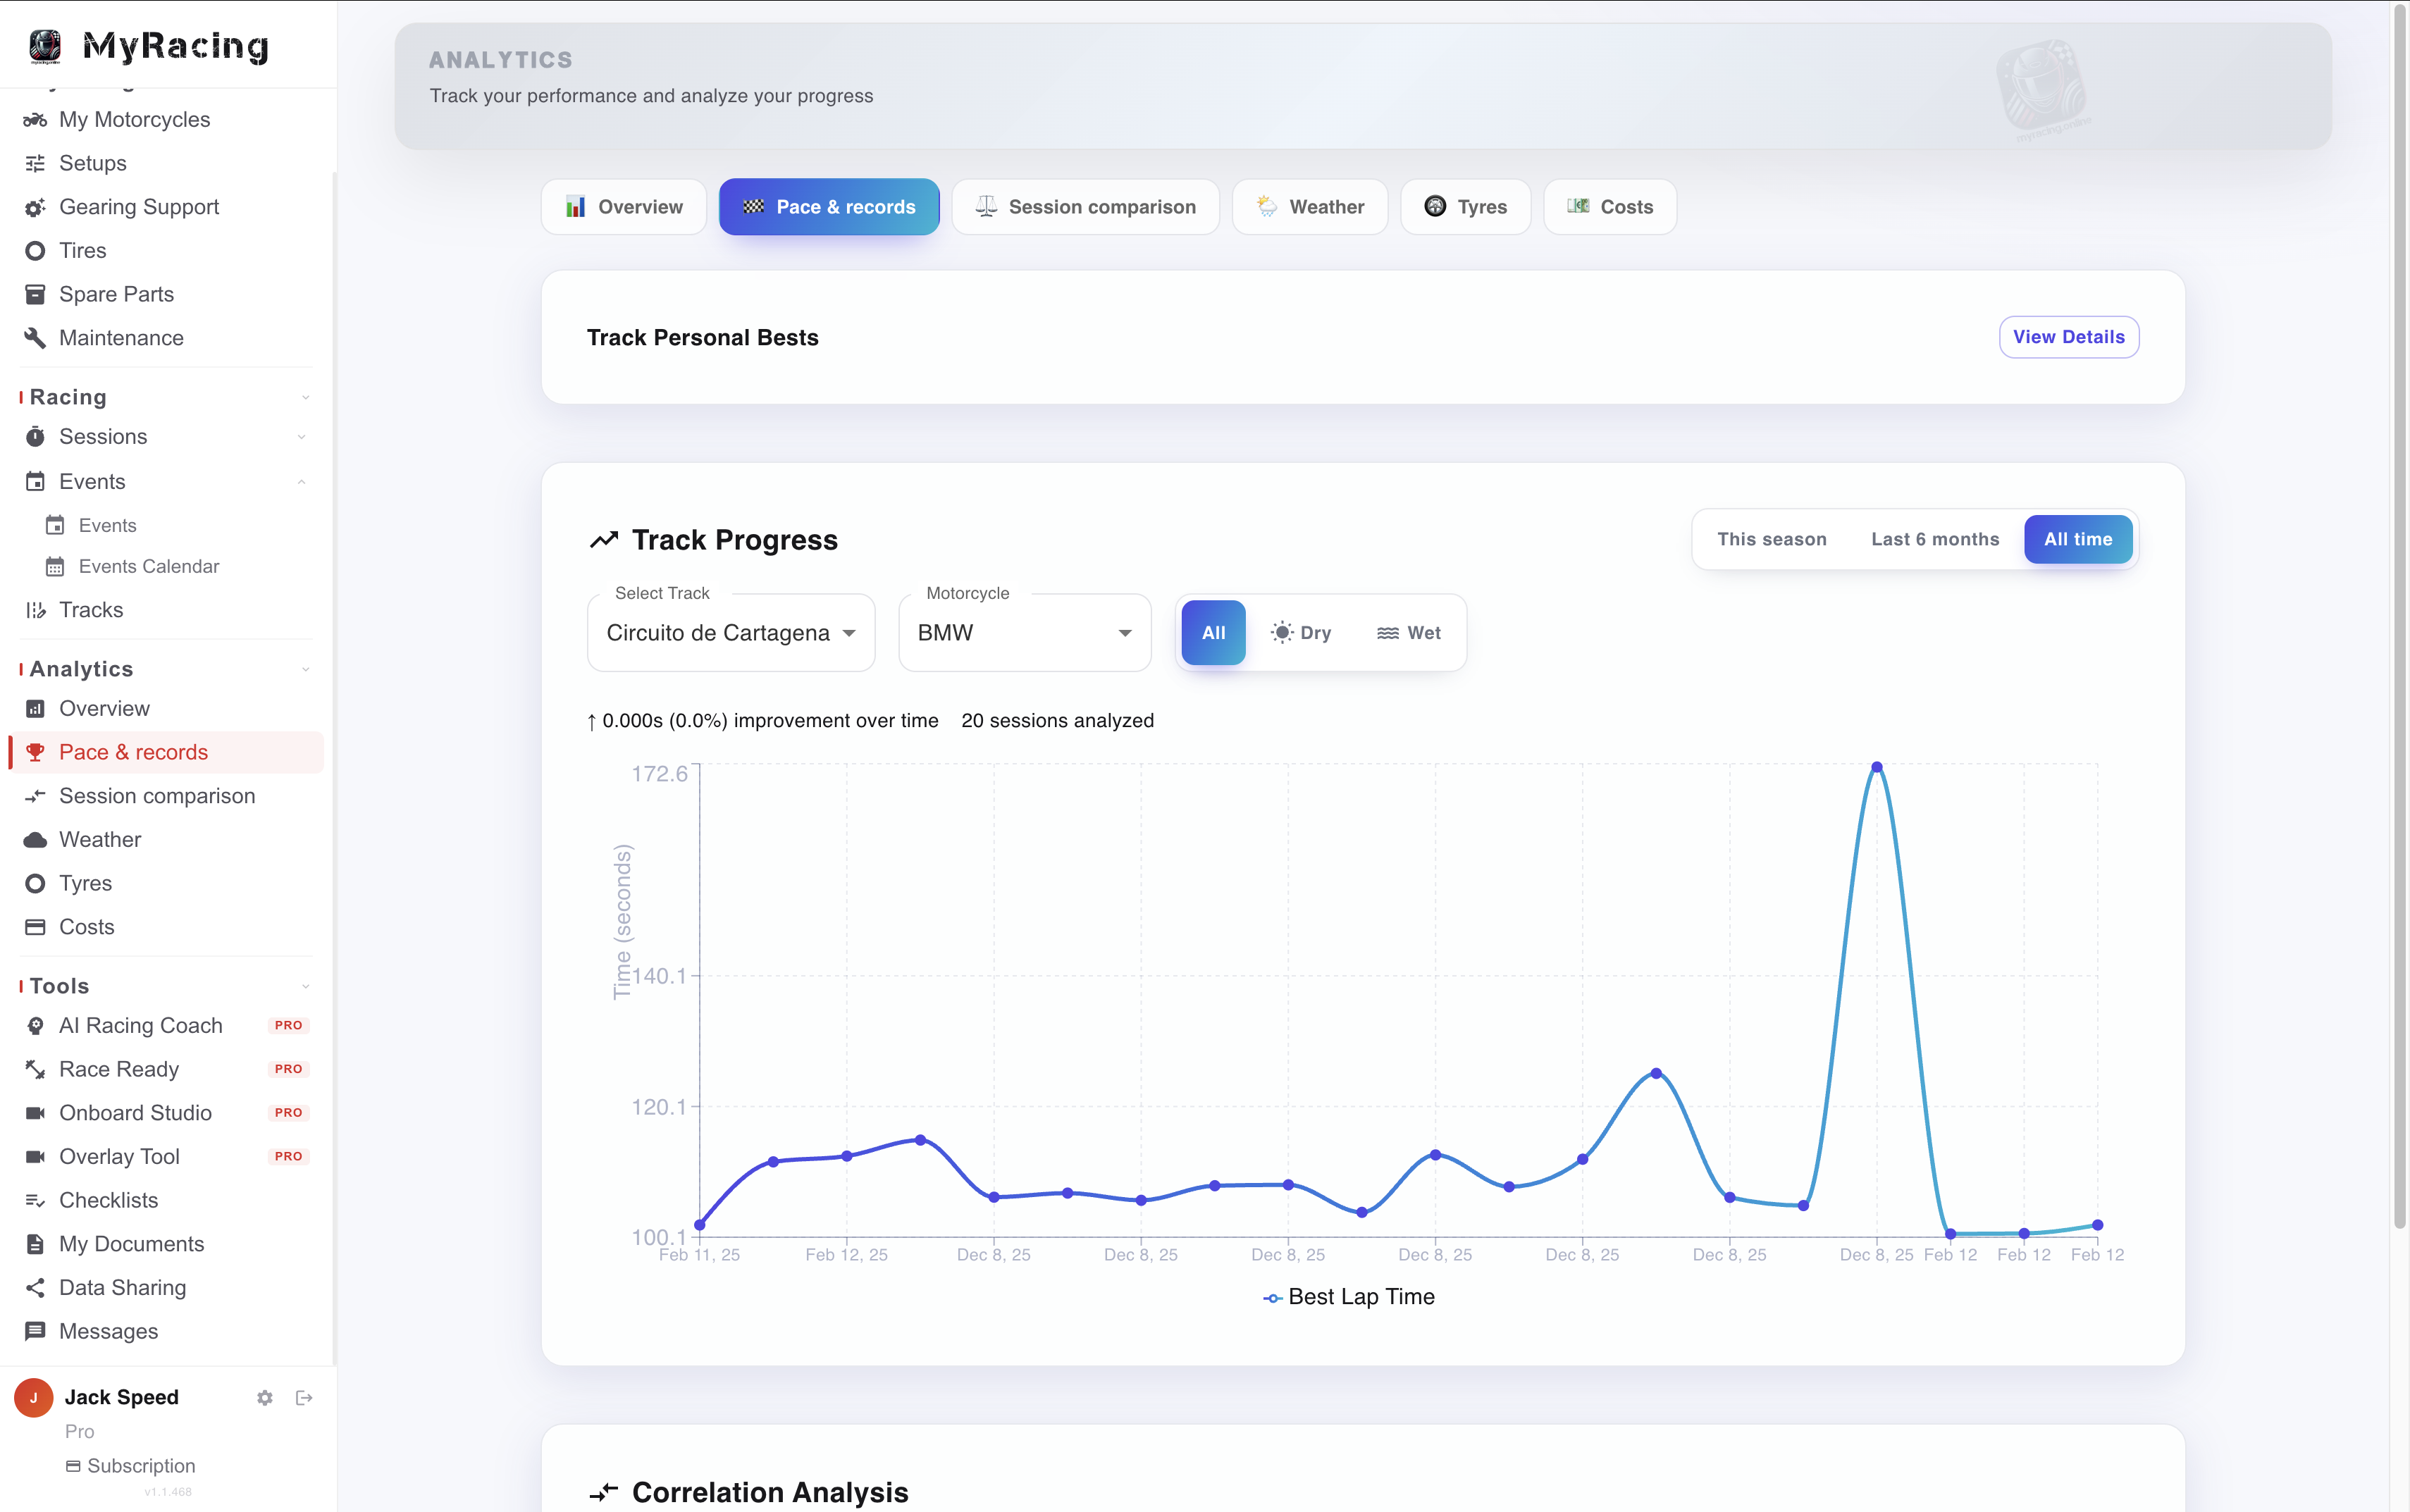2410x1512 pixels.
Task: Open My Motorcycles from motorcycle icon
Action: [35, 120]
